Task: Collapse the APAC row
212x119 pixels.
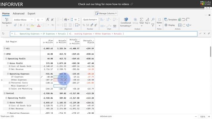Action: point(5,54)
